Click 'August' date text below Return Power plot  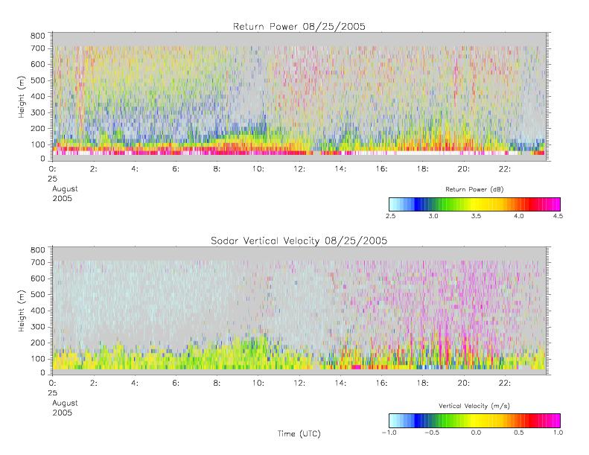(x=65, y=189)
